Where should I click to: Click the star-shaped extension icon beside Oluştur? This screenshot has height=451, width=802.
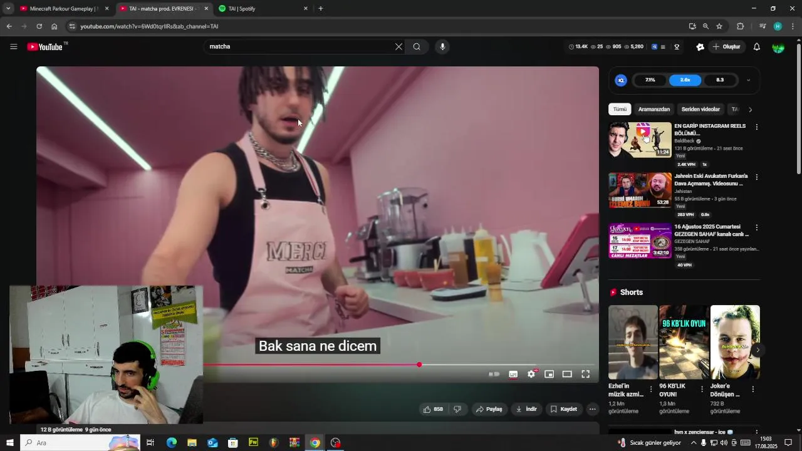point(700,47)
